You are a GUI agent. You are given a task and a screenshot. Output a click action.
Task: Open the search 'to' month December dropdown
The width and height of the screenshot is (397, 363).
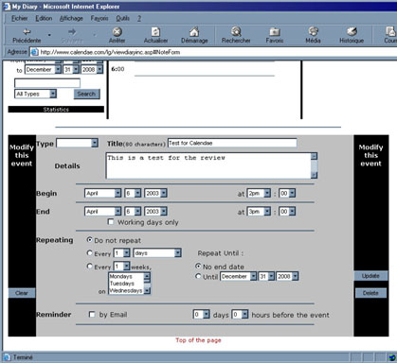pos(43,69)
